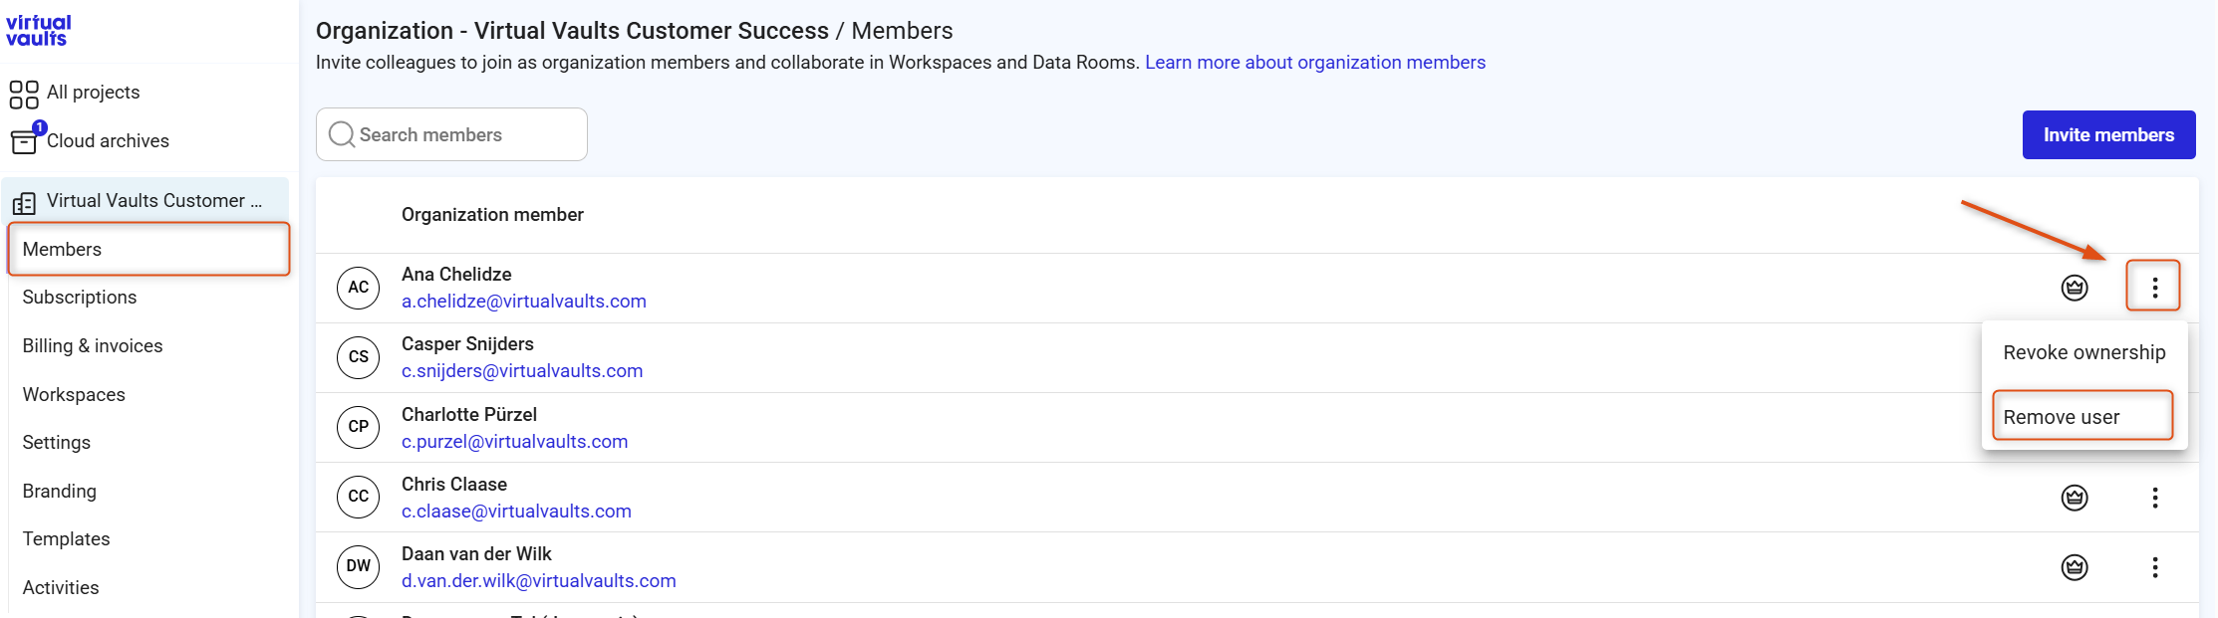2218x618 pixels.
Task: Click the name Ana Chelidze
Action: point(456,274)
